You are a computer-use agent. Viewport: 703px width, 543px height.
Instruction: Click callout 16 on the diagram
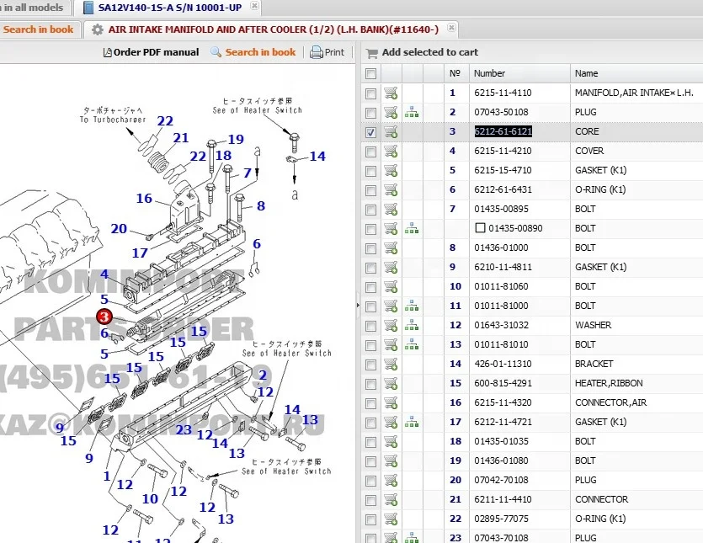[x=144, y=198]
